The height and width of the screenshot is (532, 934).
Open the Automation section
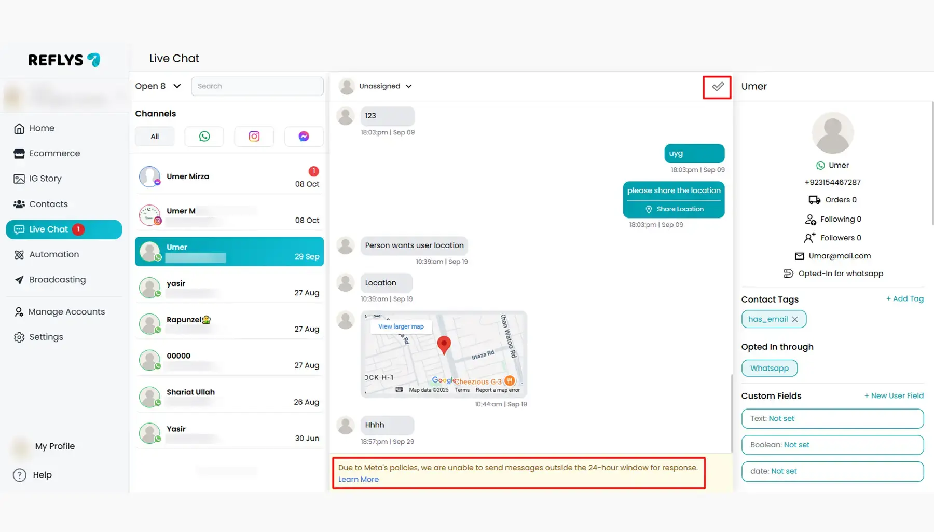pyautogui.click(x=54, y=254)
